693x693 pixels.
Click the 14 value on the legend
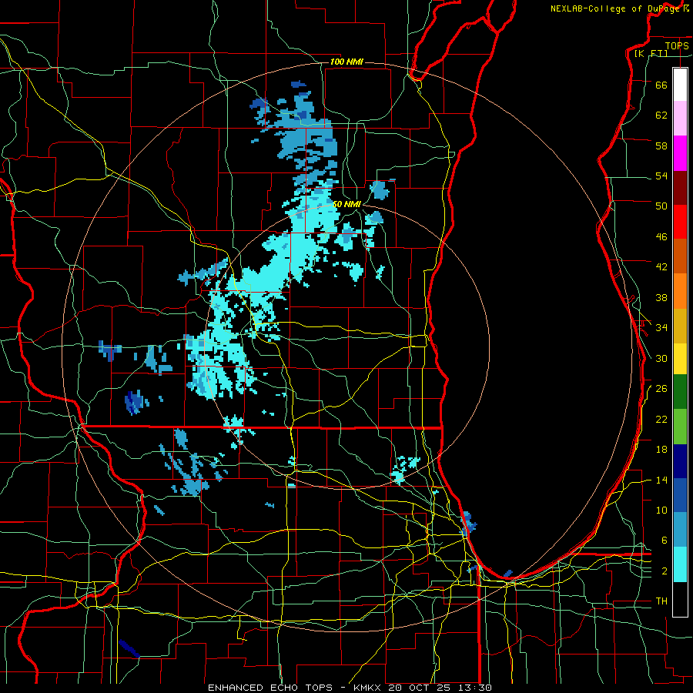point(661,480)
